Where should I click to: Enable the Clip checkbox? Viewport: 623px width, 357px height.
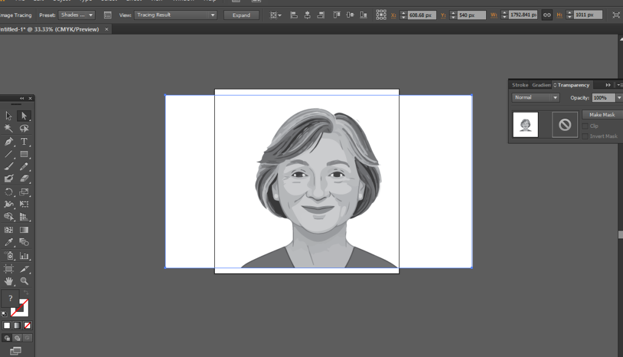coord(585,127)
